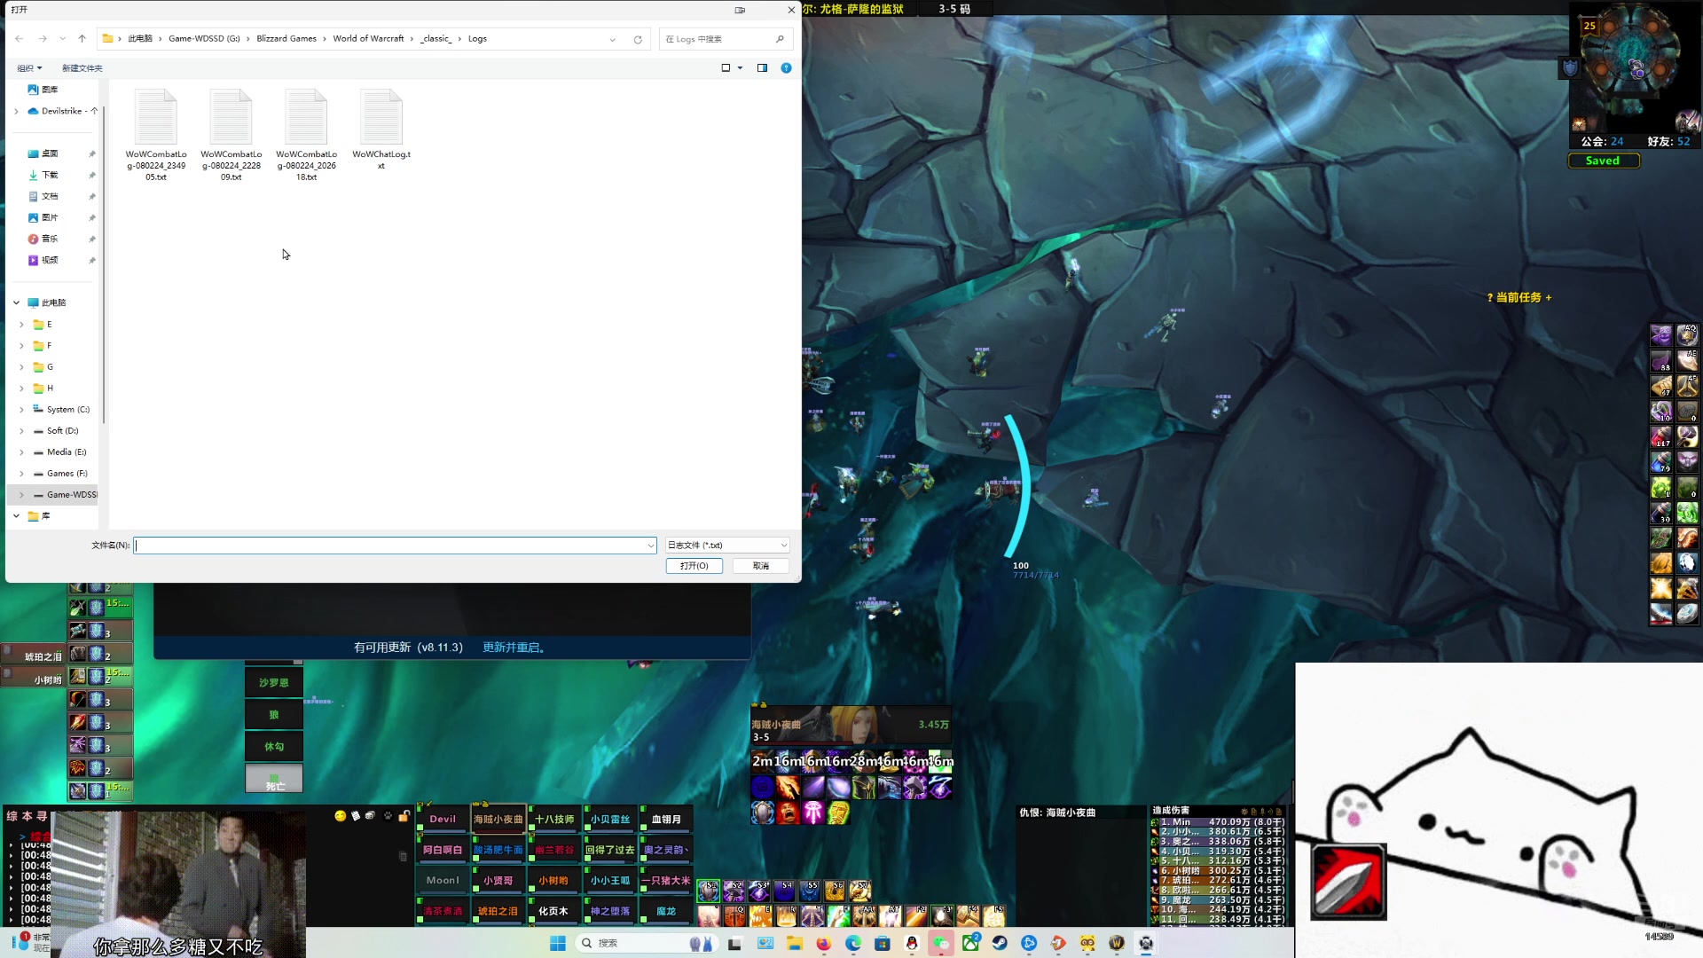Click the action bar ability bound to F3
The height and width of the screenshot is (958, 1703).
click(x=942, y=915)
